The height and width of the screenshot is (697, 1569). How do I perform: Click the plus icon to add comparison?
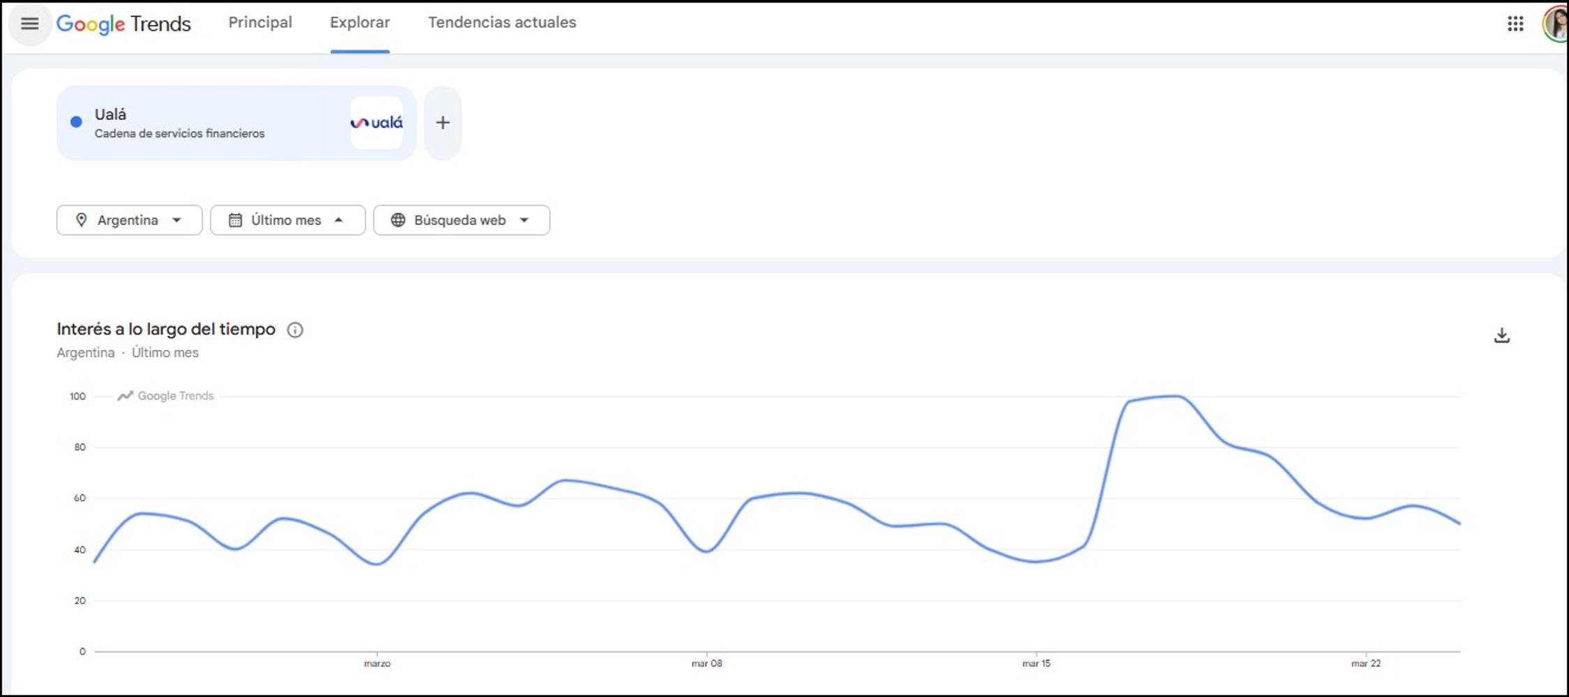[443, 123]
